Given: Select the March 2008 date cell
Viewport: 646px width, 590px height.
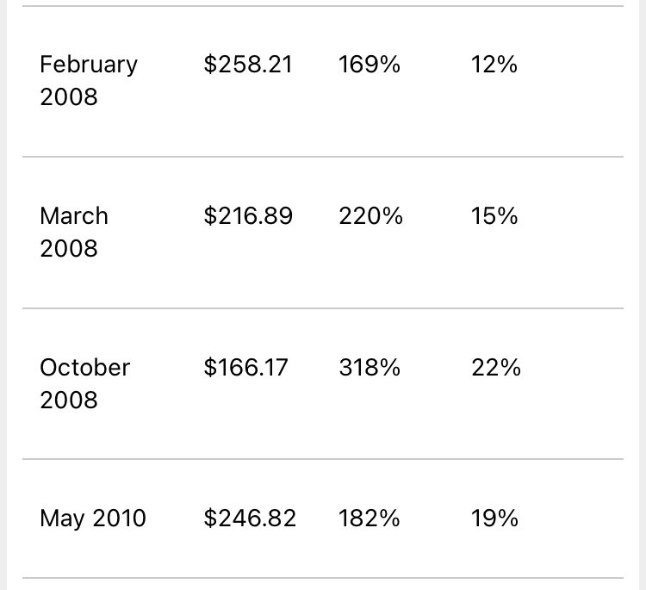Looking at the screenshot, I should click(x=74, y=232).
